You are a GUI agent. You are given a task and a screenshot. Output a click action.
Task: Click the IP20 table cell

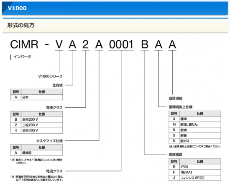click(x=200, y=167)
